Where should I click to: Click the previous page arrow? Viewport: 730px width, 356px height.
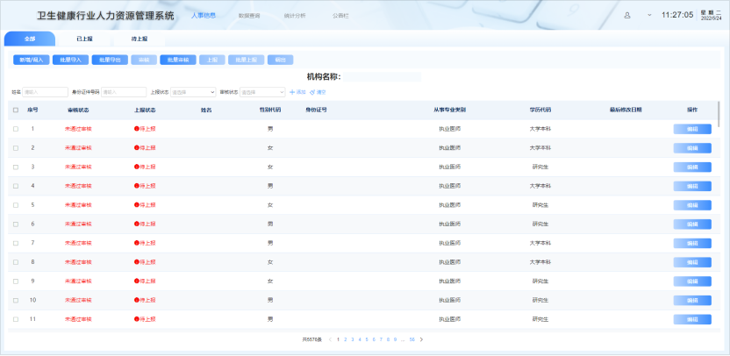click(330, 338)
